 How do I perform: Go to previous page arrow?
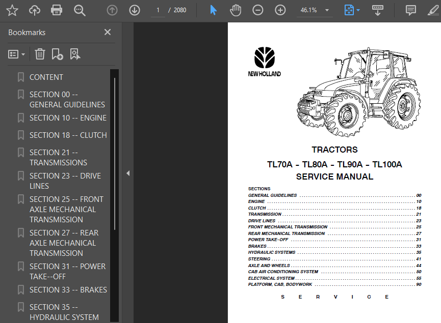tap(112, 10)
